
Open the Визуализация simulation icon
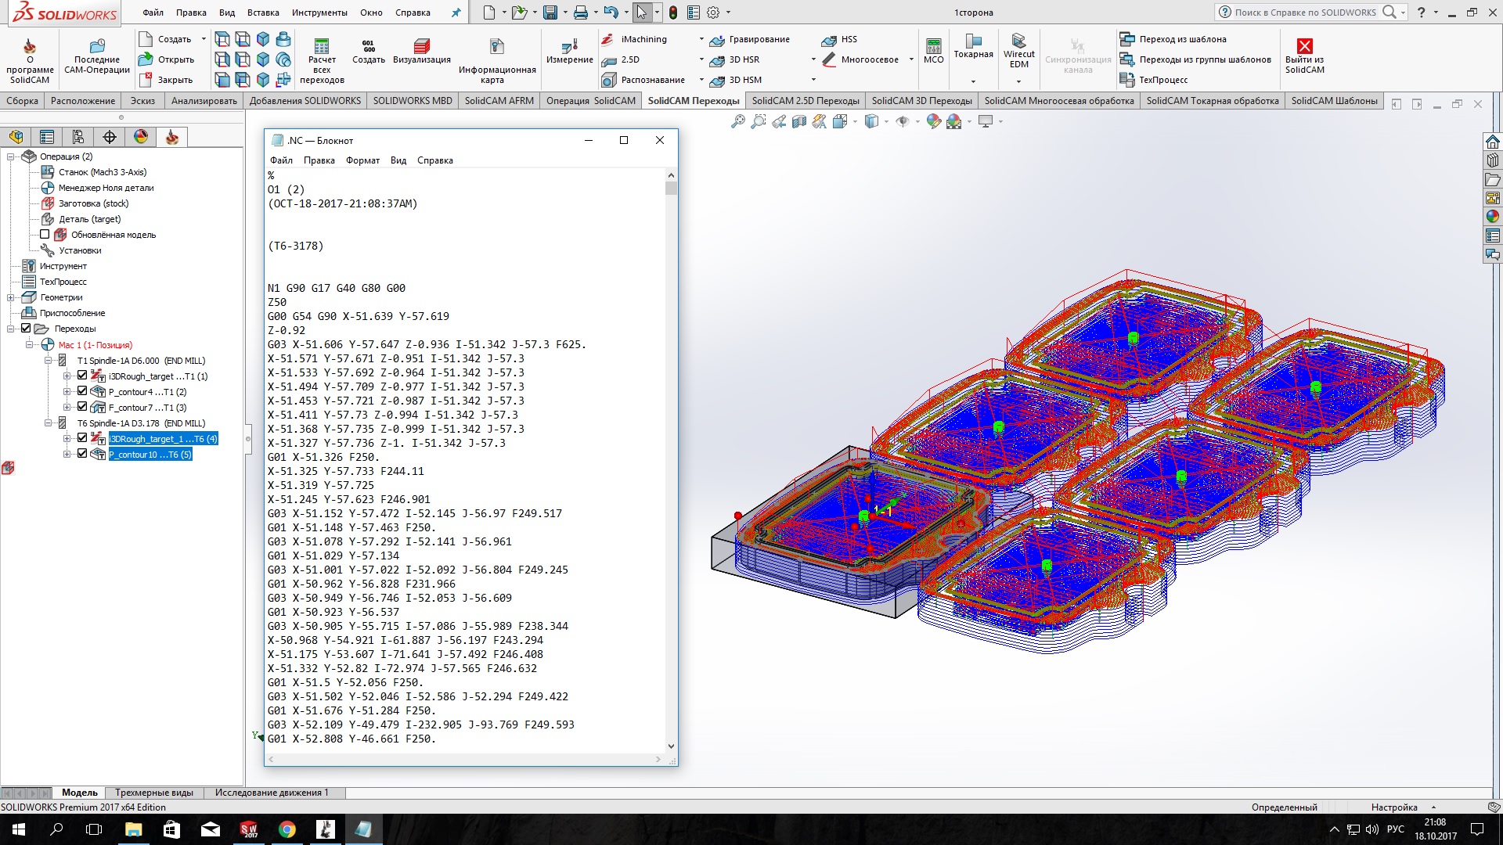pyautogui.click(x=421, y=45)
